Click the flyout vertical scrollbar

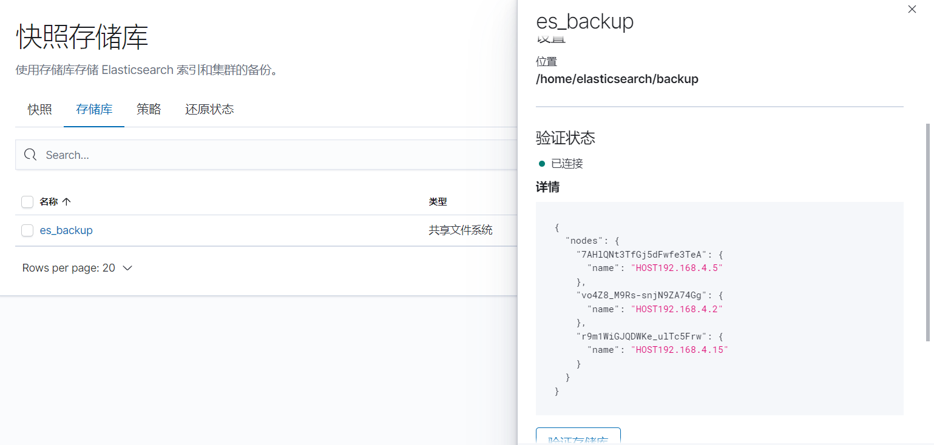coord(927,232)
